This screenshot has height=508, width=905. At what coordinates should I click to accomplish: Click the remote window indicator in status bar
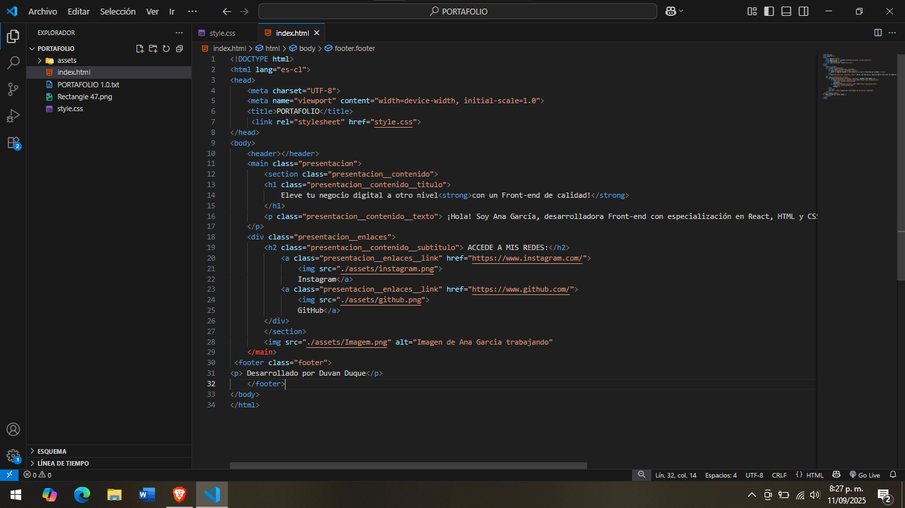9,475
